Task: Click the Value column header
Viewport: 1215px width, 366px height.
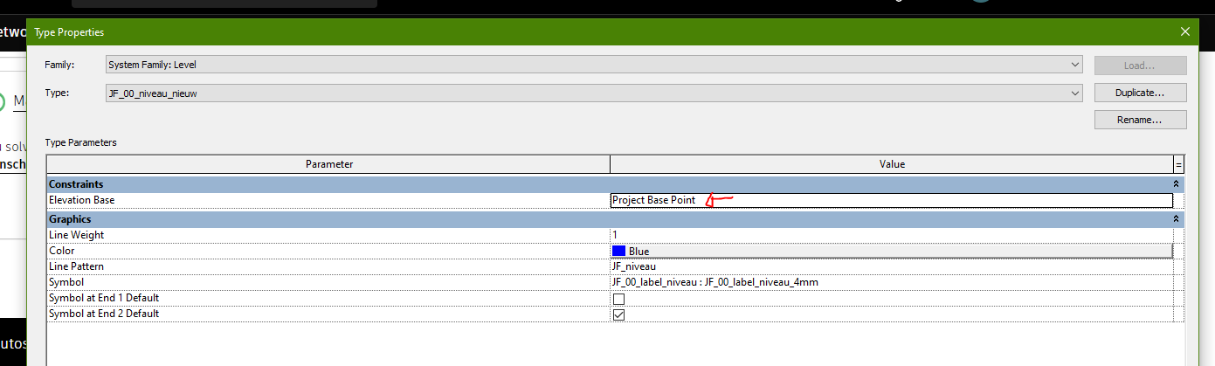Action: (892, 164)
